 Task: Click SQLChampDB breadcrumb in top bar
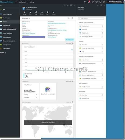pyautogui.click(x=22, y=2)
